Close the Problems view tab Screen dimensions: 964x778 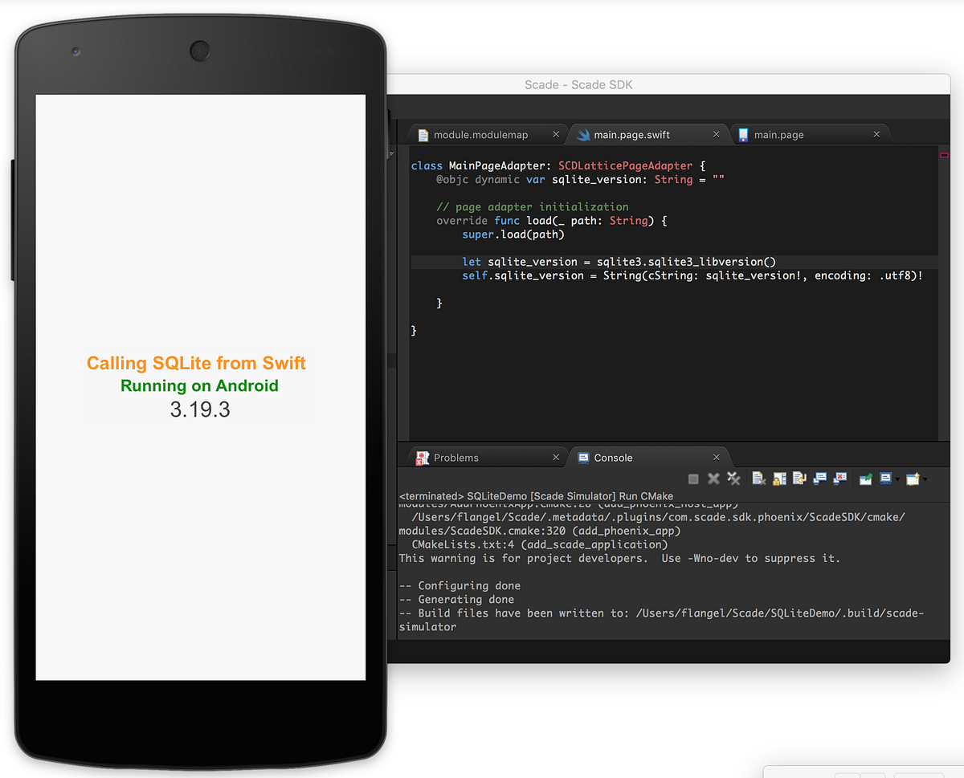[x=555, y=457]
